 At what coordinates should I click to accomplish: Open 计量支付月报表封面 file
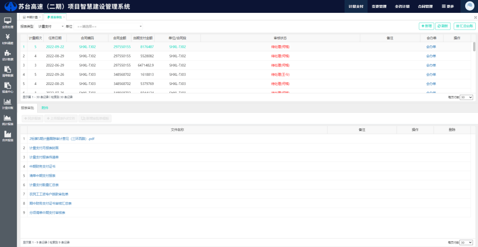click(44, 148)
